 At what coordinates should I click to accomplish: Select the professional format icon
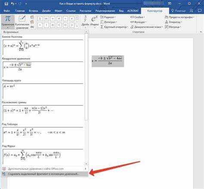tap(32, 17)
